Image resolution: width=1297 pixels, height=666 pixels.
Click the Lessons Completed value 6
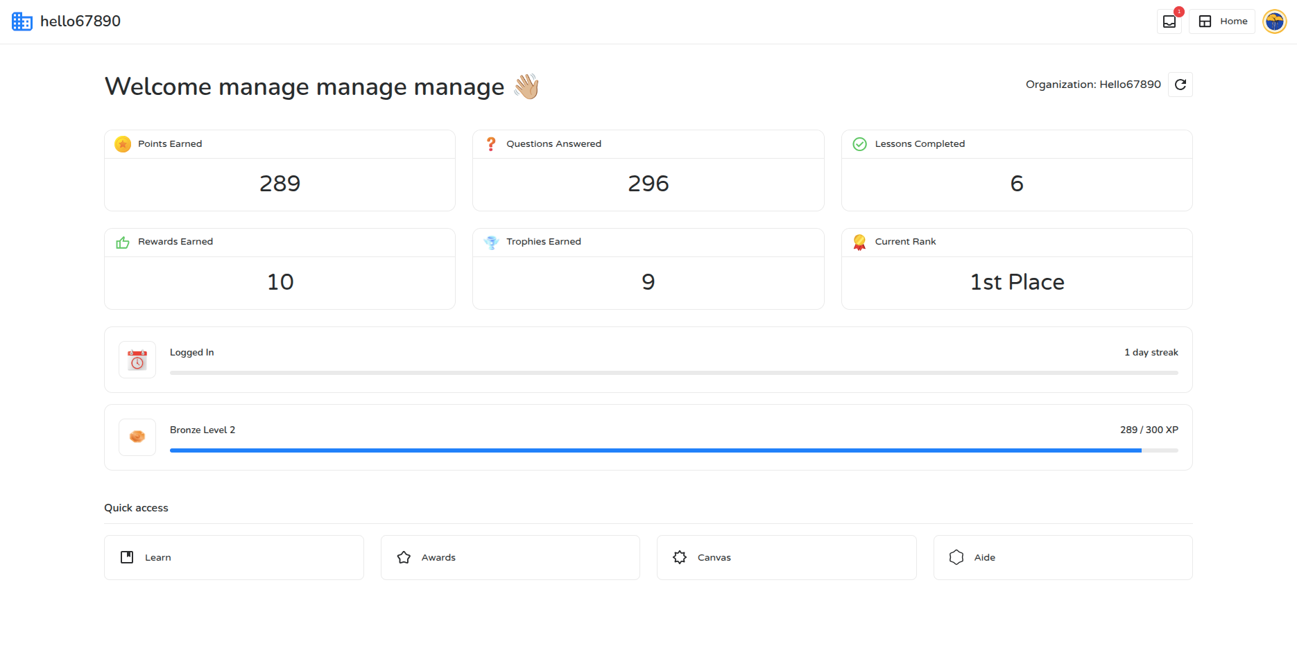coord(1017,184)
